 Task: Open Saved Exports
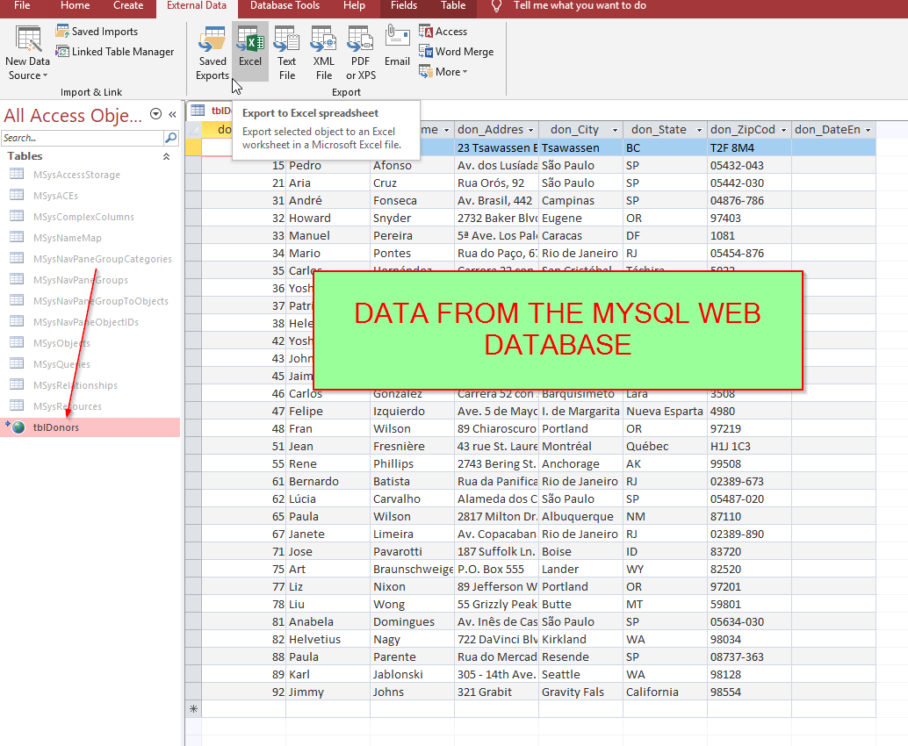[x=213, y=54]
